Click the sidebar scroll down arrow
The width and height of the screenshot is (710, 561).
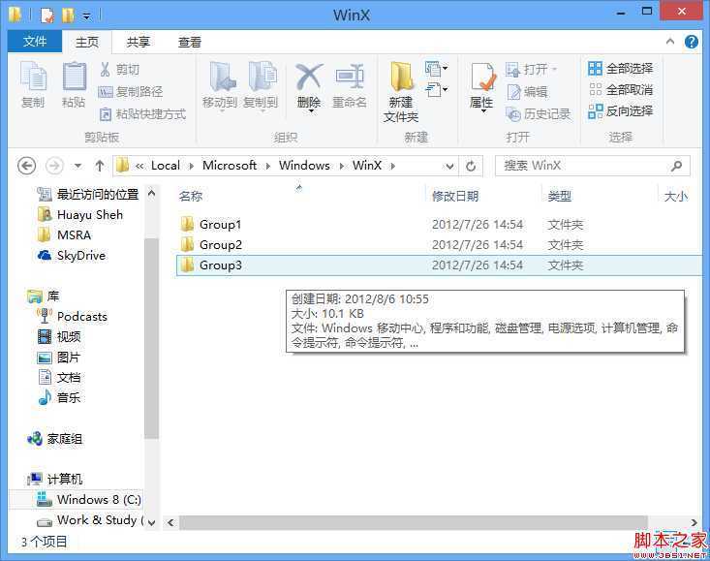(152, 522)
